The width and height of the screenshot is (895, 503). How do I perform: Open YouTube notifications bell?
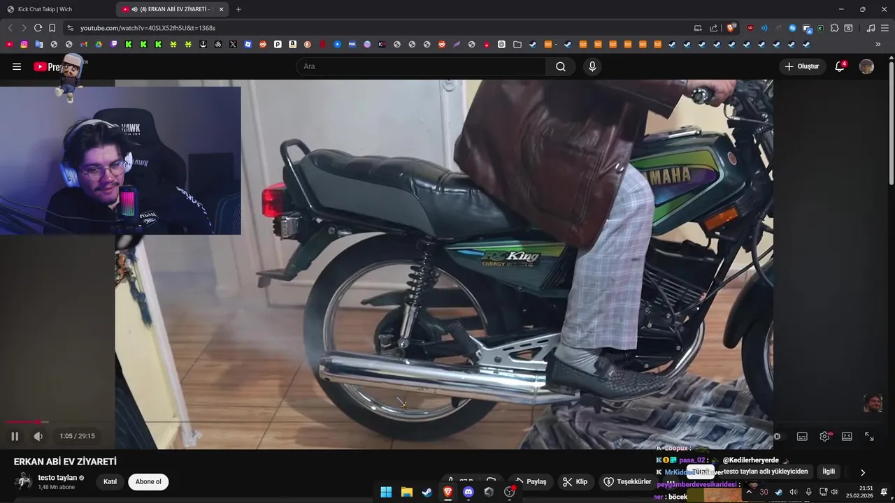(840, 66)
